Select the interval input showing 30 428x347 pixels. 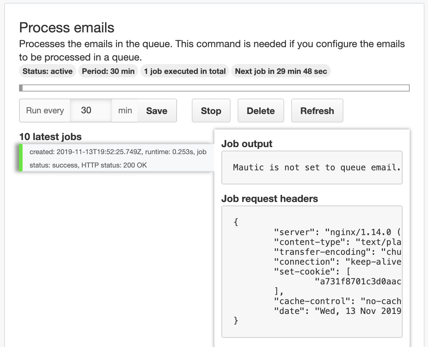pos(91,111)
